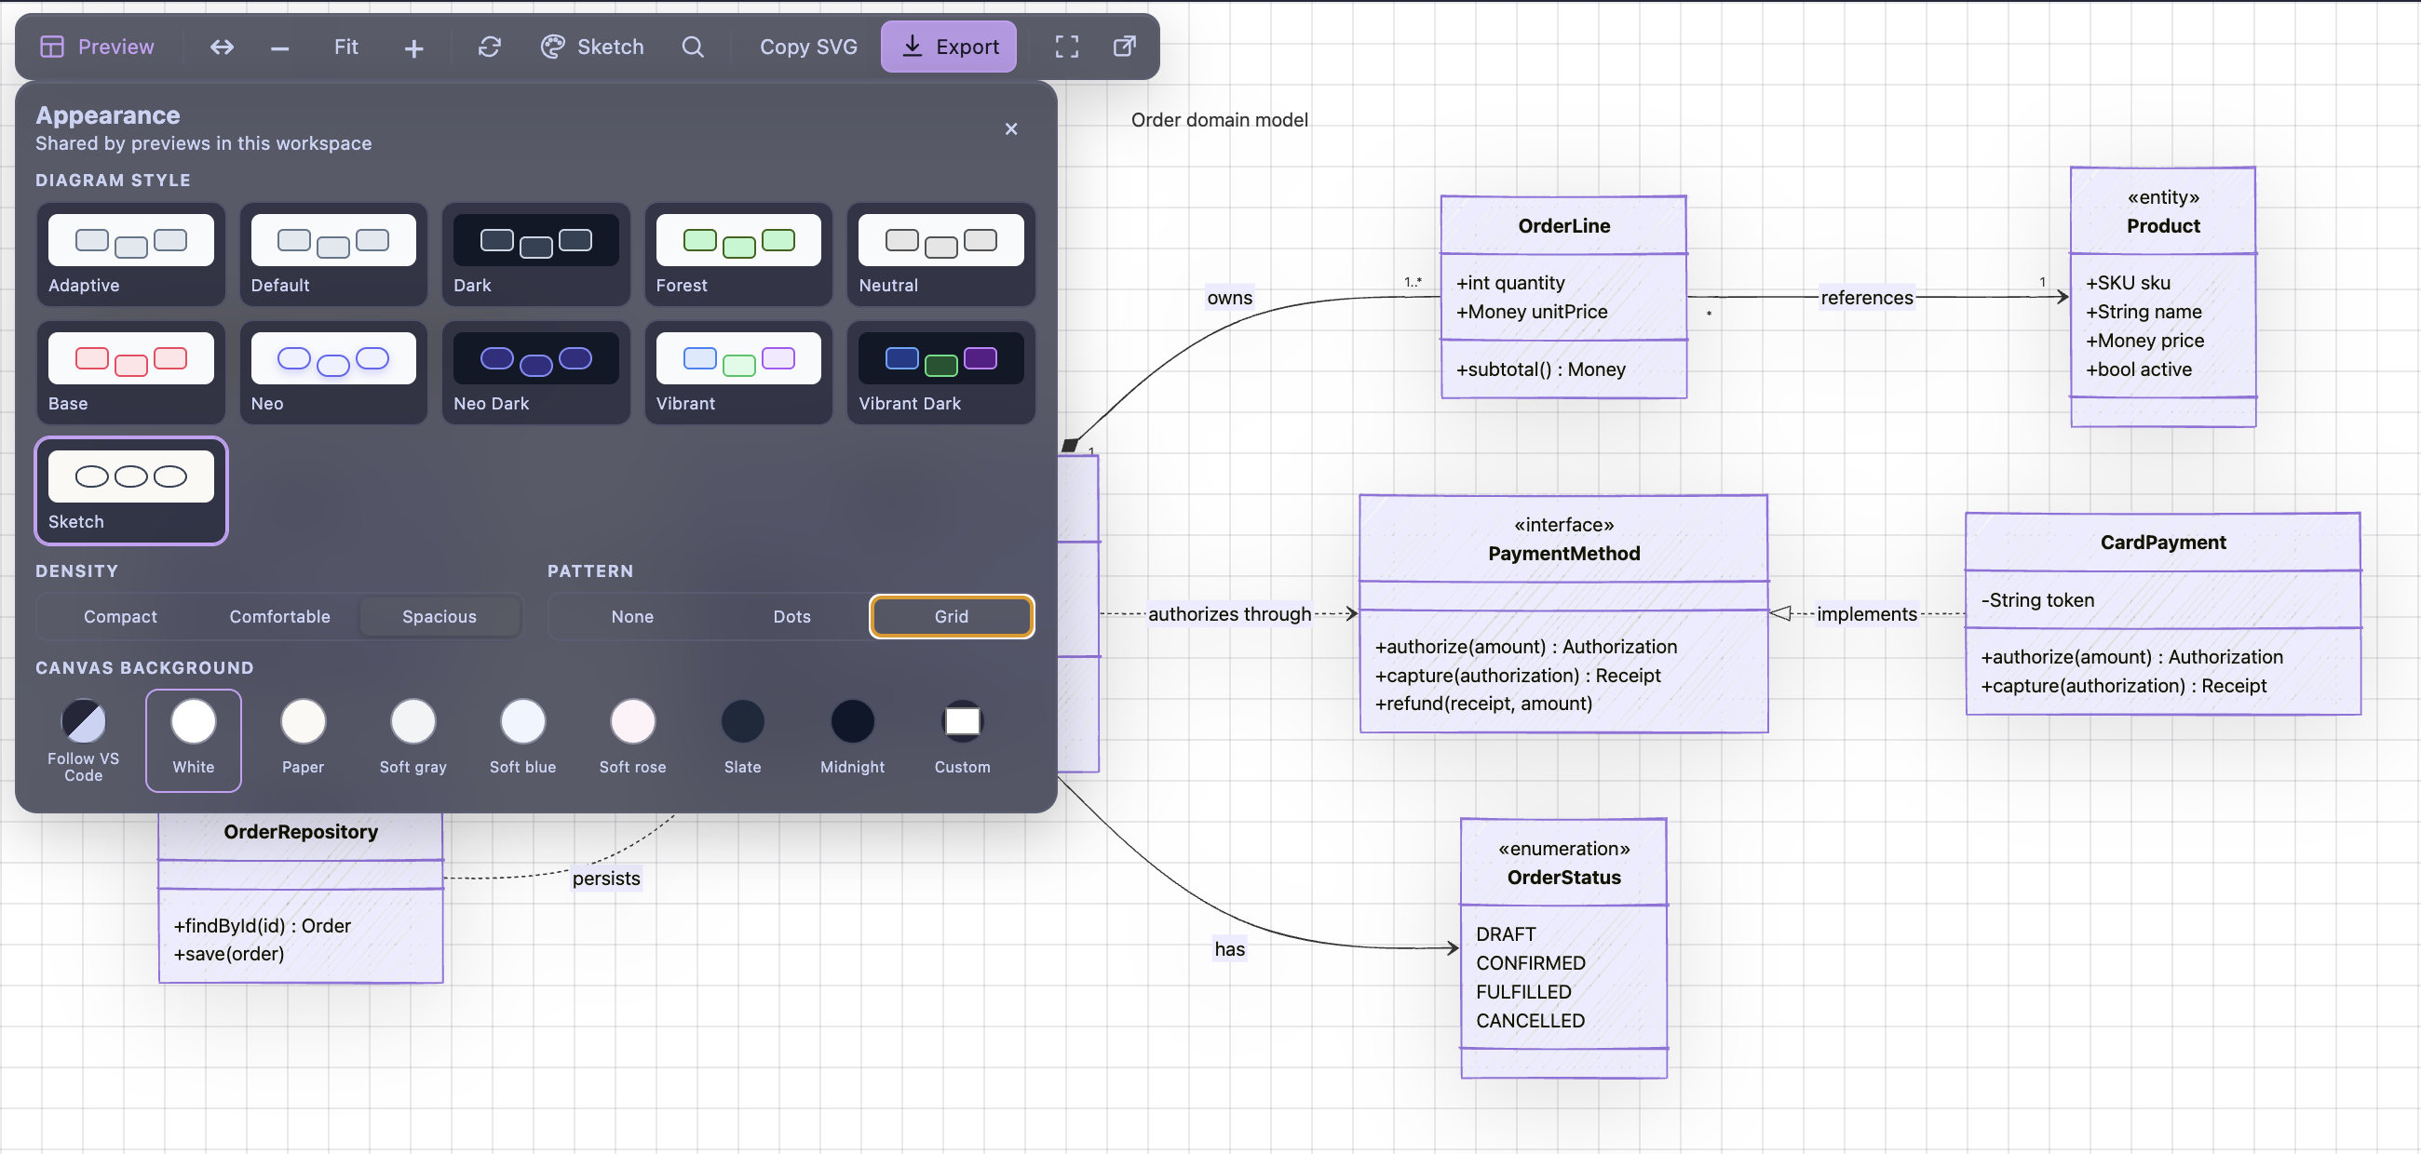Click the 'owns' edge label
Screen dimensions: 2421x1154
point(1229,298)
